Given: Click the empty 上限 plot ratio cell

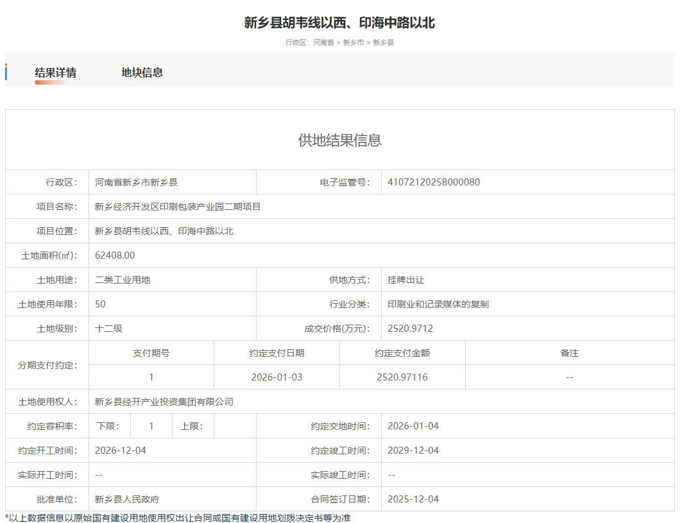Looking at the screenshot, I should pyautogui.click(x=235, y=426).
